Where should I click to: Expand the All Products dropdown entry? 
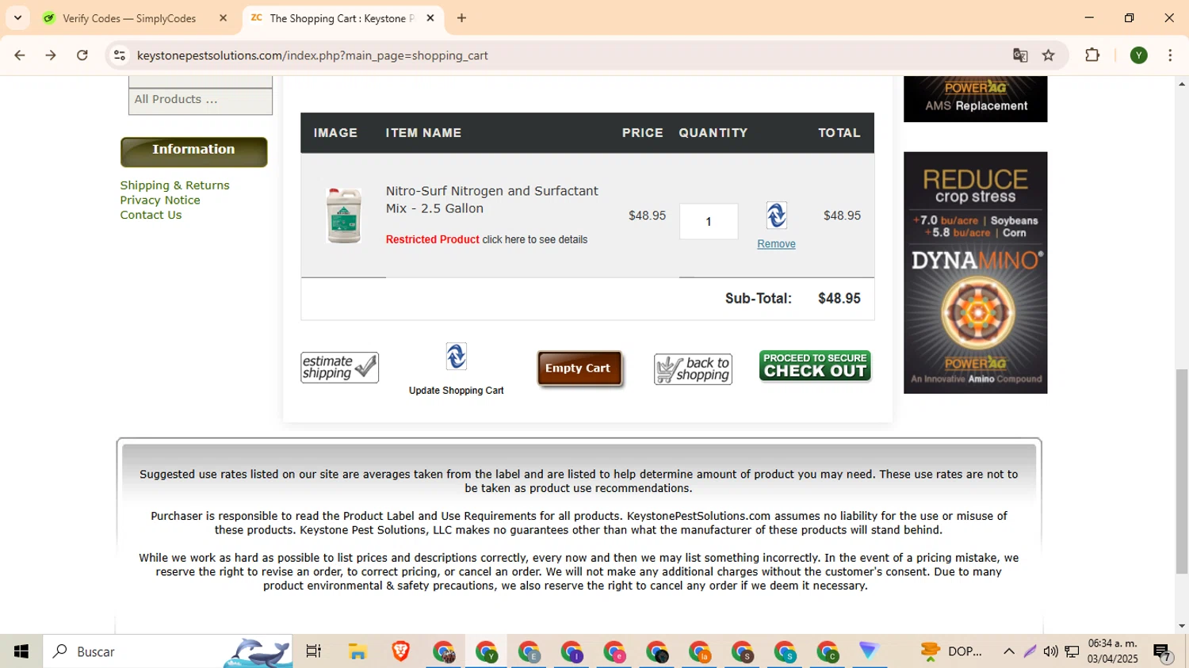pos(201,100)
